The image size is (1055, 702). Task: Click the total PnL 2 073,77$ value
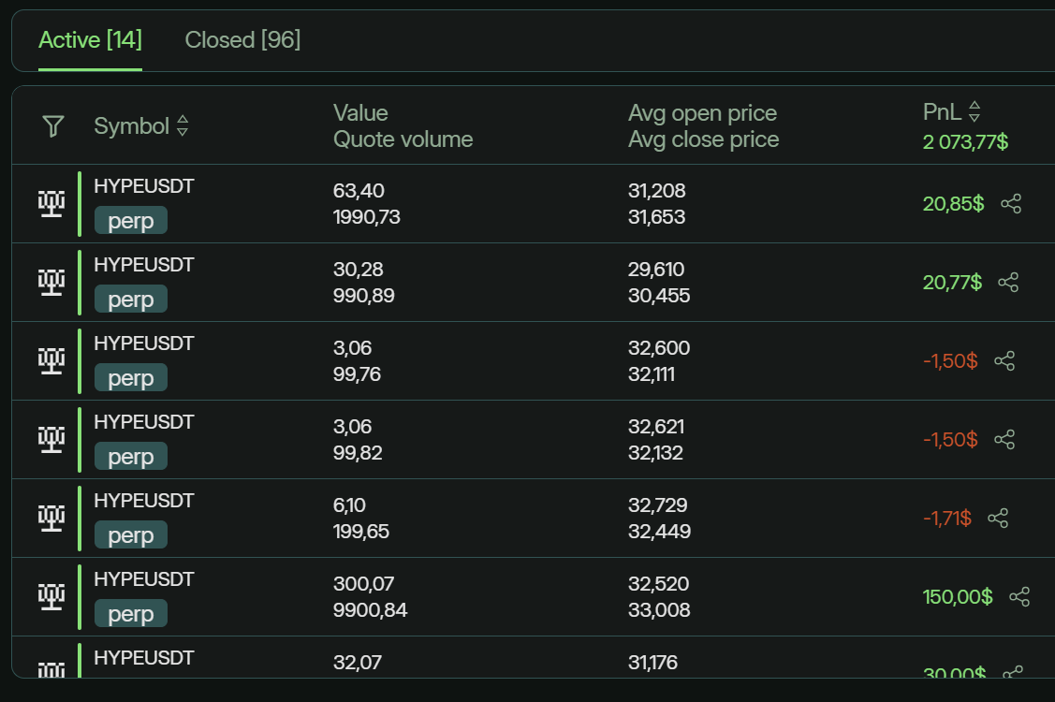[965, 142]
